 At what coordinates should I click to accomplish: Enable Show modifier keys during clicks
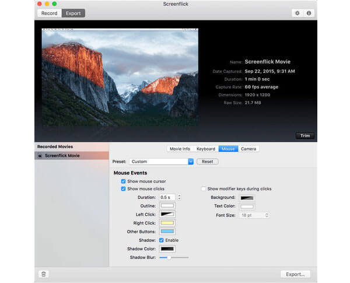pyautogui.click(x=204, y=188)
